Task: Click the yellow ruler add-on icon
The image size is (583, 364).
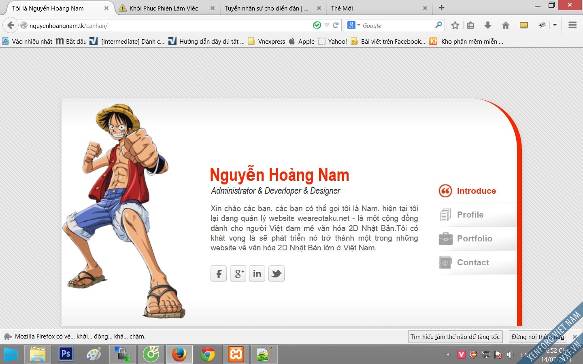Action: [x=524, y=25]
